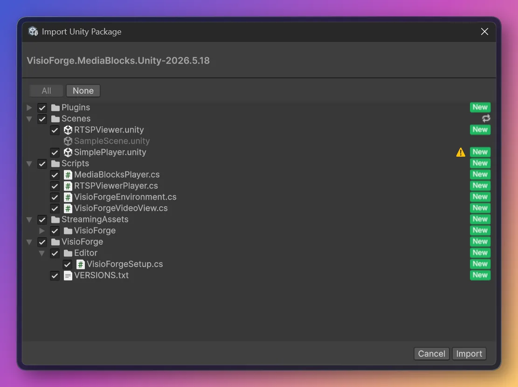Click the yellow warning icon beside SimplePlayer.unity

[x=461, y=152]
